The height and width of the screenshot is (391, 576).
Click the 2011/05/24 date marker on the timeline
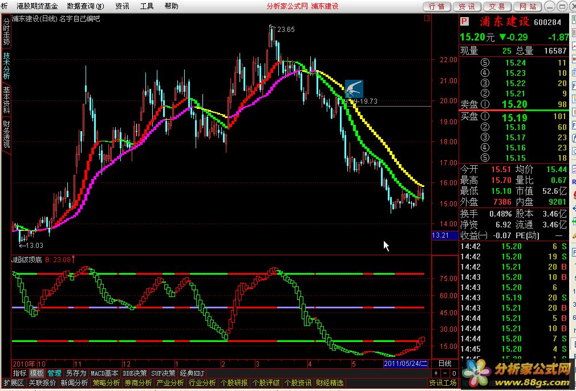[405, 364]
